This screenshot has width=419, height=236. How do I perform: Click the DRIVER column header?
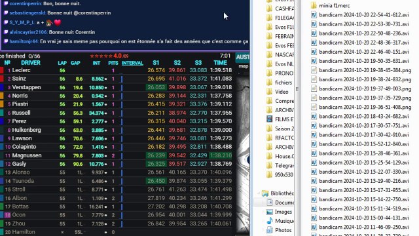coord(31,63)
